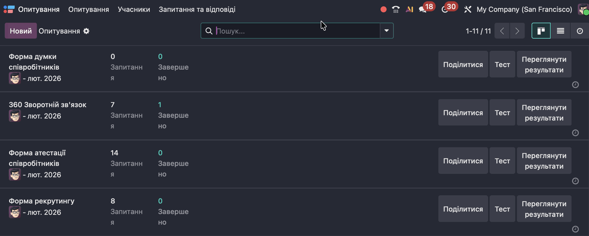Open the debug tools wrench icon
The height and width of the screenshot is (236, 589).
[468, 9]
